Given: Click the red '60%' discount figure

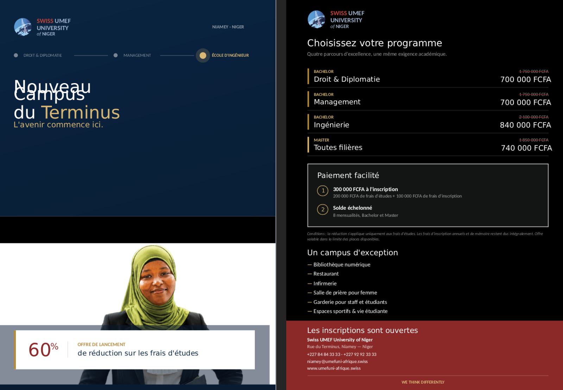Looking at the screenshot, I should pyautogui.click(x=43, y=350).
